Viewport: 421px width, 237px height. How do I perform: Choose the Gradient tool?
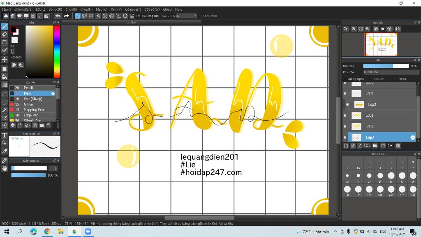pos(4,85)
